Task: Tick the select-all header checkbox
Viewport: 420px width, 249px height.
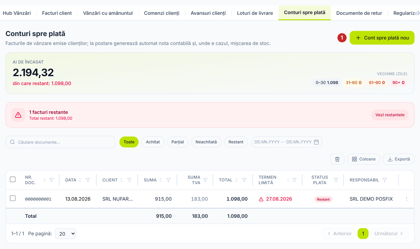Action: pyautogui.click(x=13, y=179)
